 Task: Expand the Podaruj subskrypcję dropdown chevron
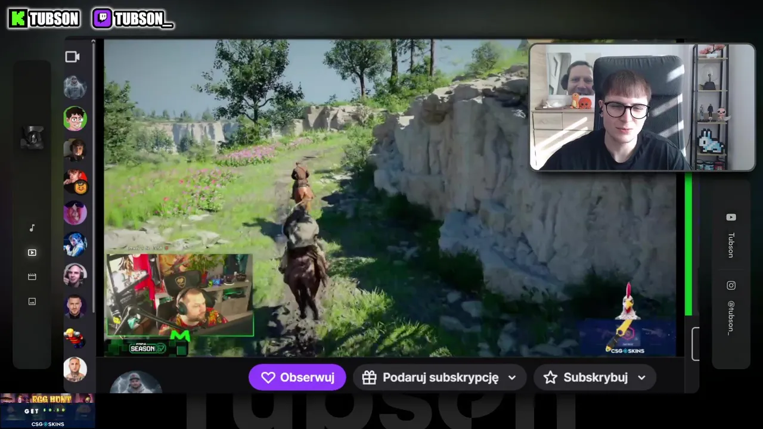512,378
